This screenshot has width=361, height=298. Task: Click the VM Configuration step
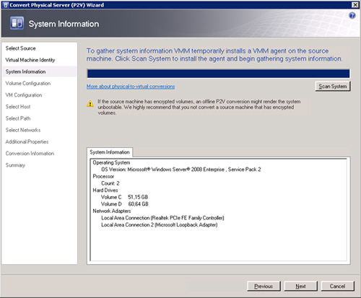(x=24, y=95)
